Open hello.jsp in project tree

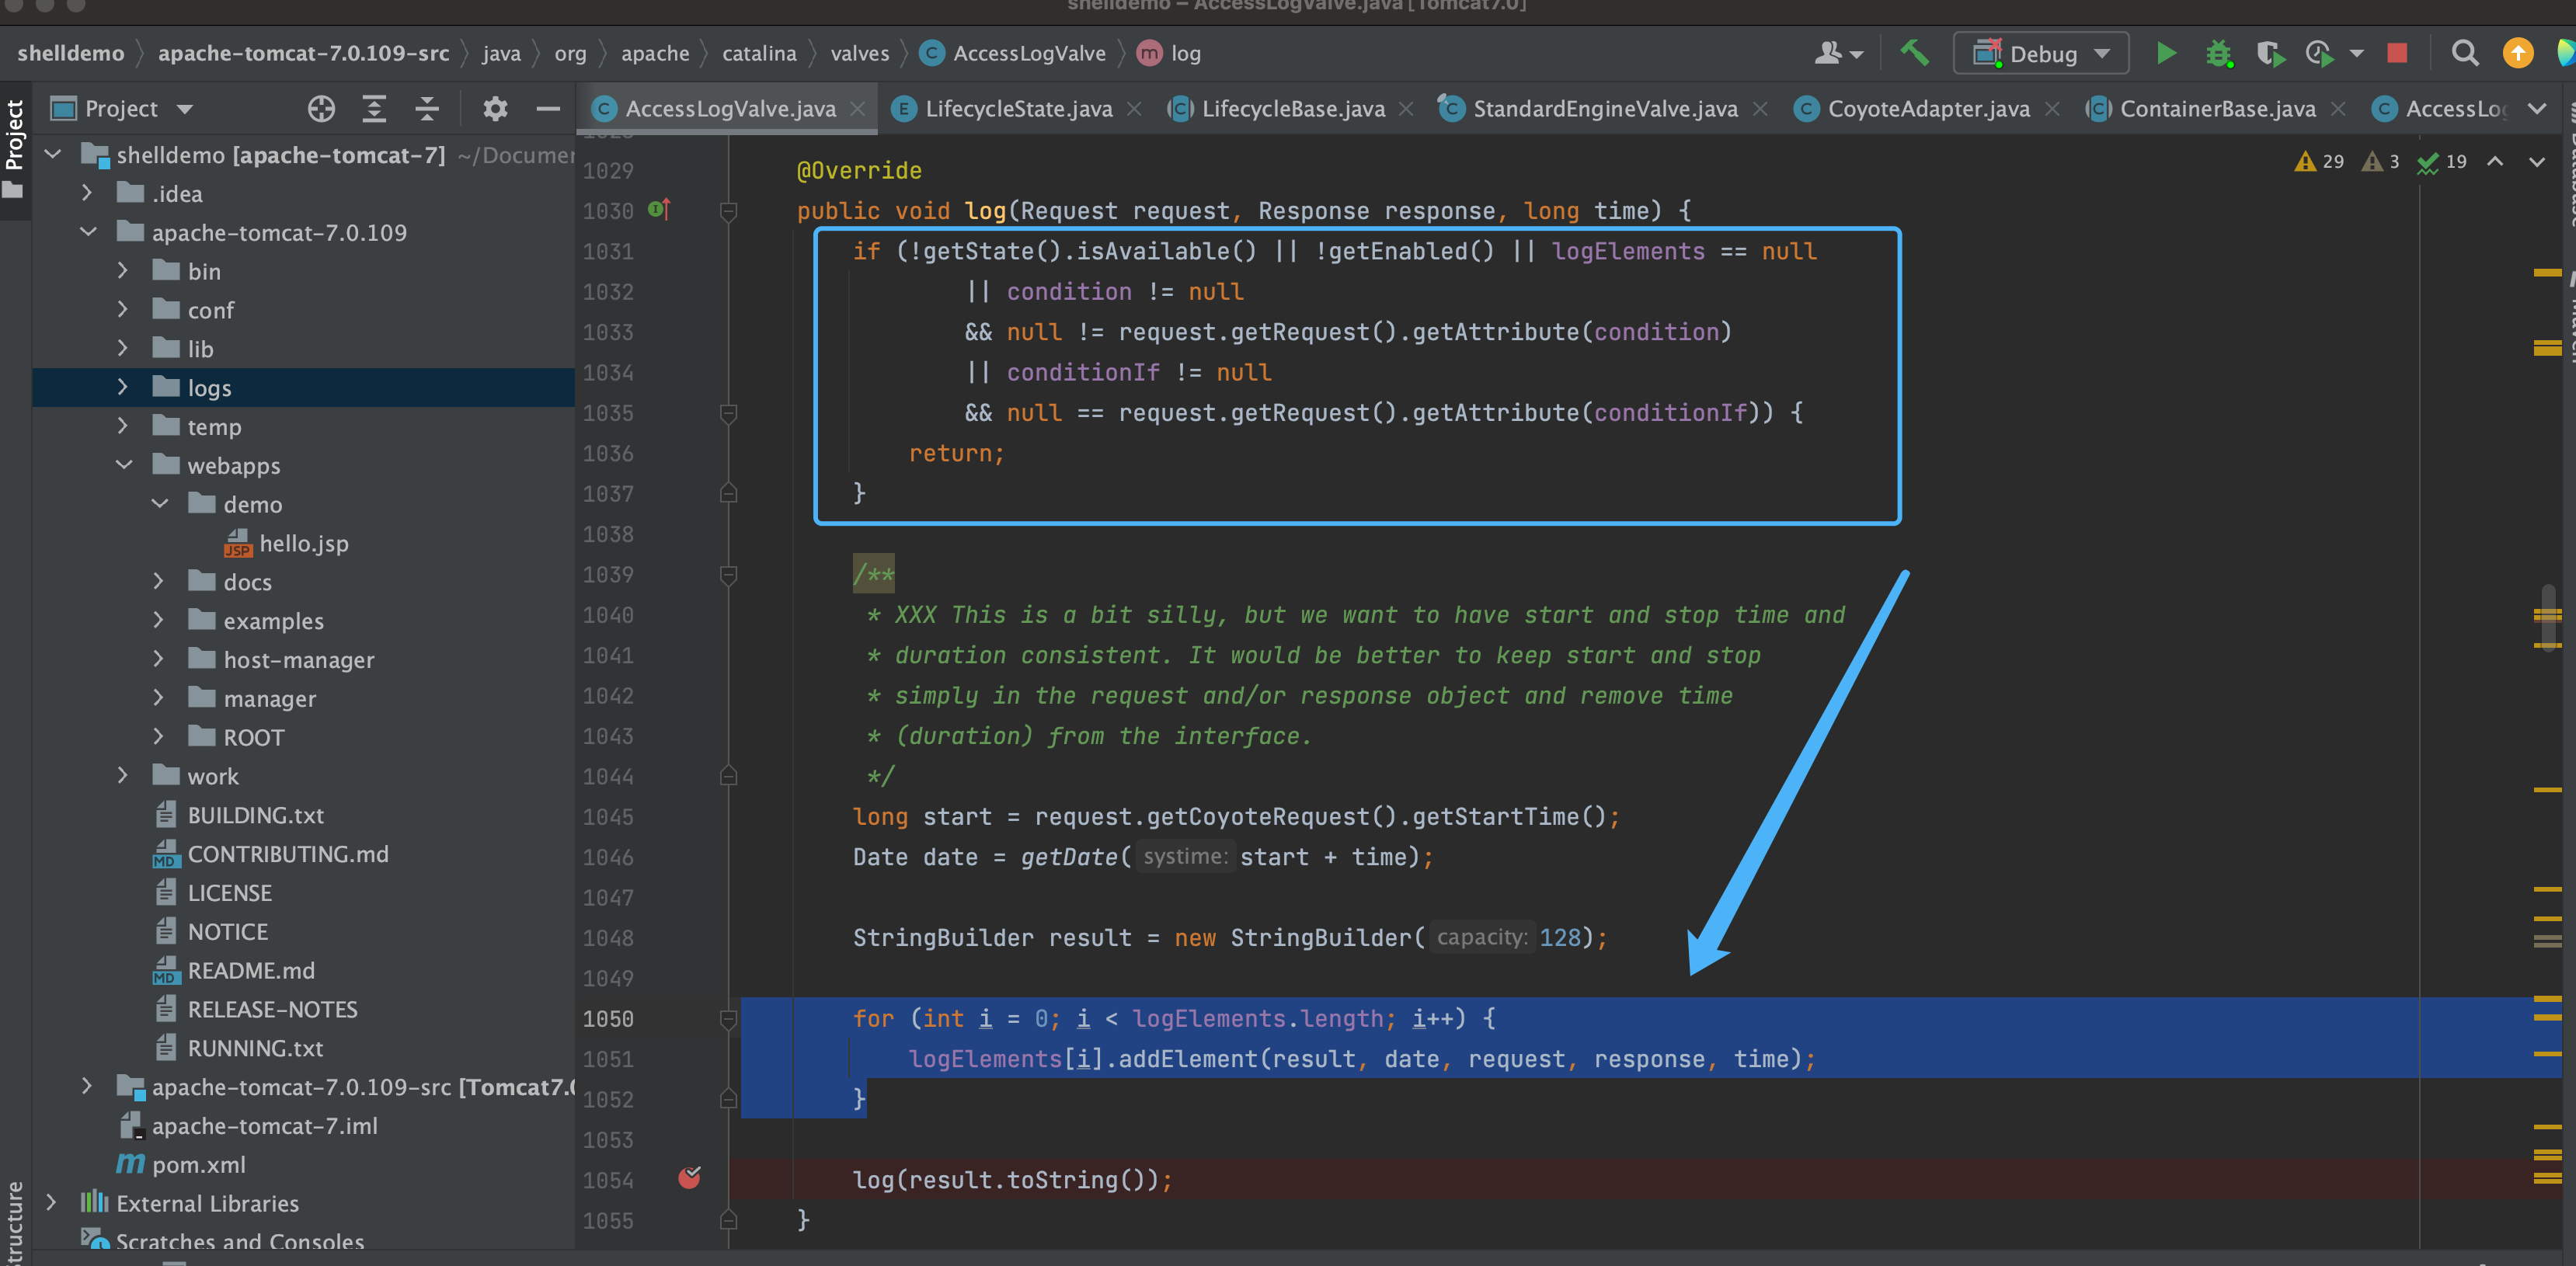[x=303, y=543]
